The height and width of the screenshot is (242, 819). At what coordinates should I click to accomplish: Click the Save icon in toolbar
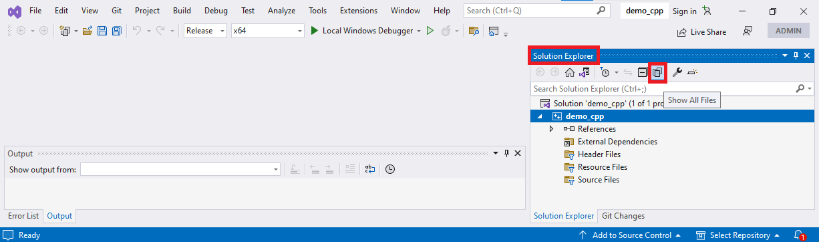tap(102, 31)
